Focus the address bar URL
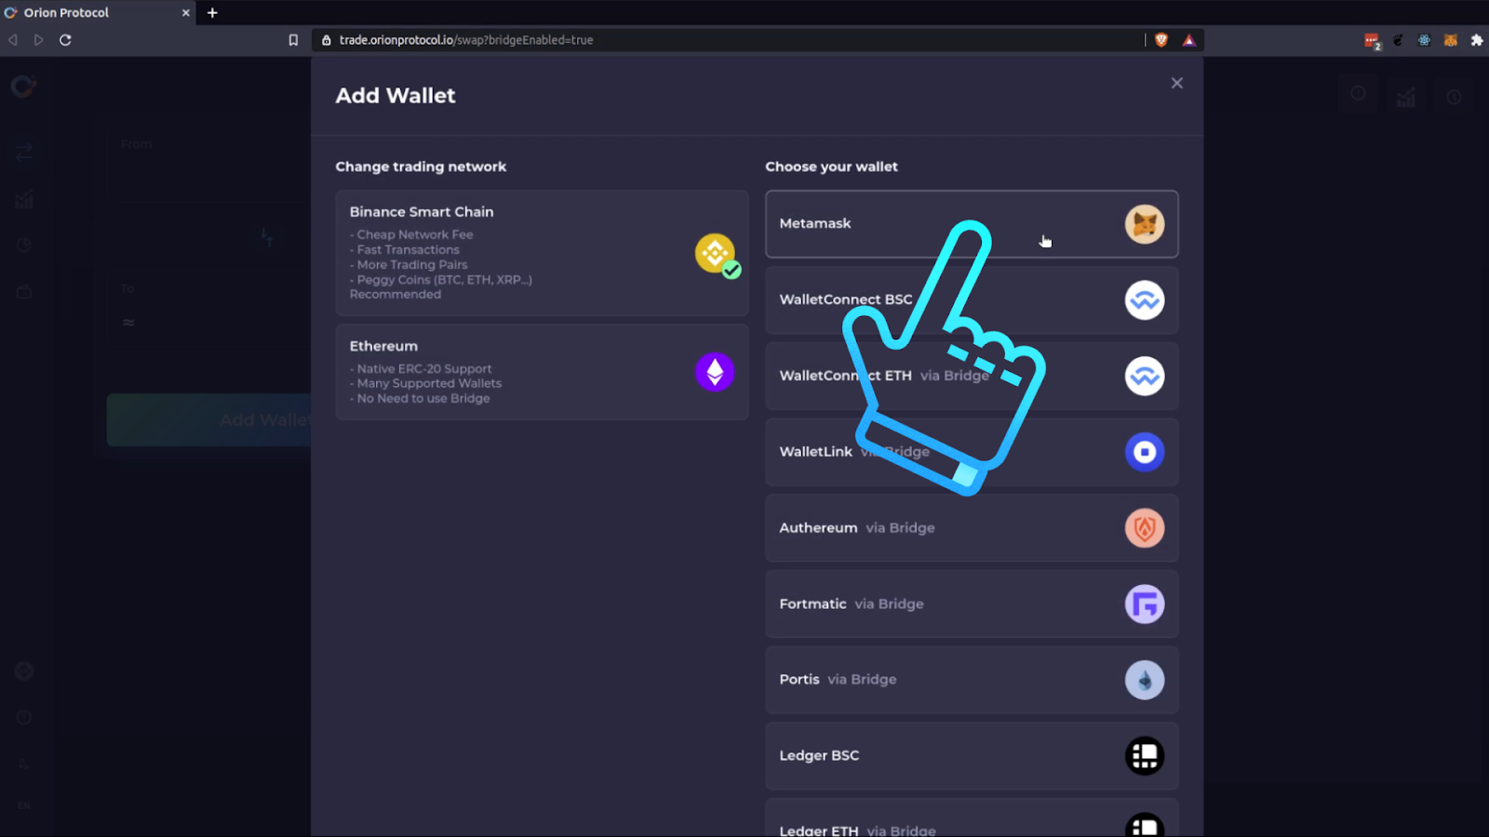1489x837 pixels. point(465,40)
